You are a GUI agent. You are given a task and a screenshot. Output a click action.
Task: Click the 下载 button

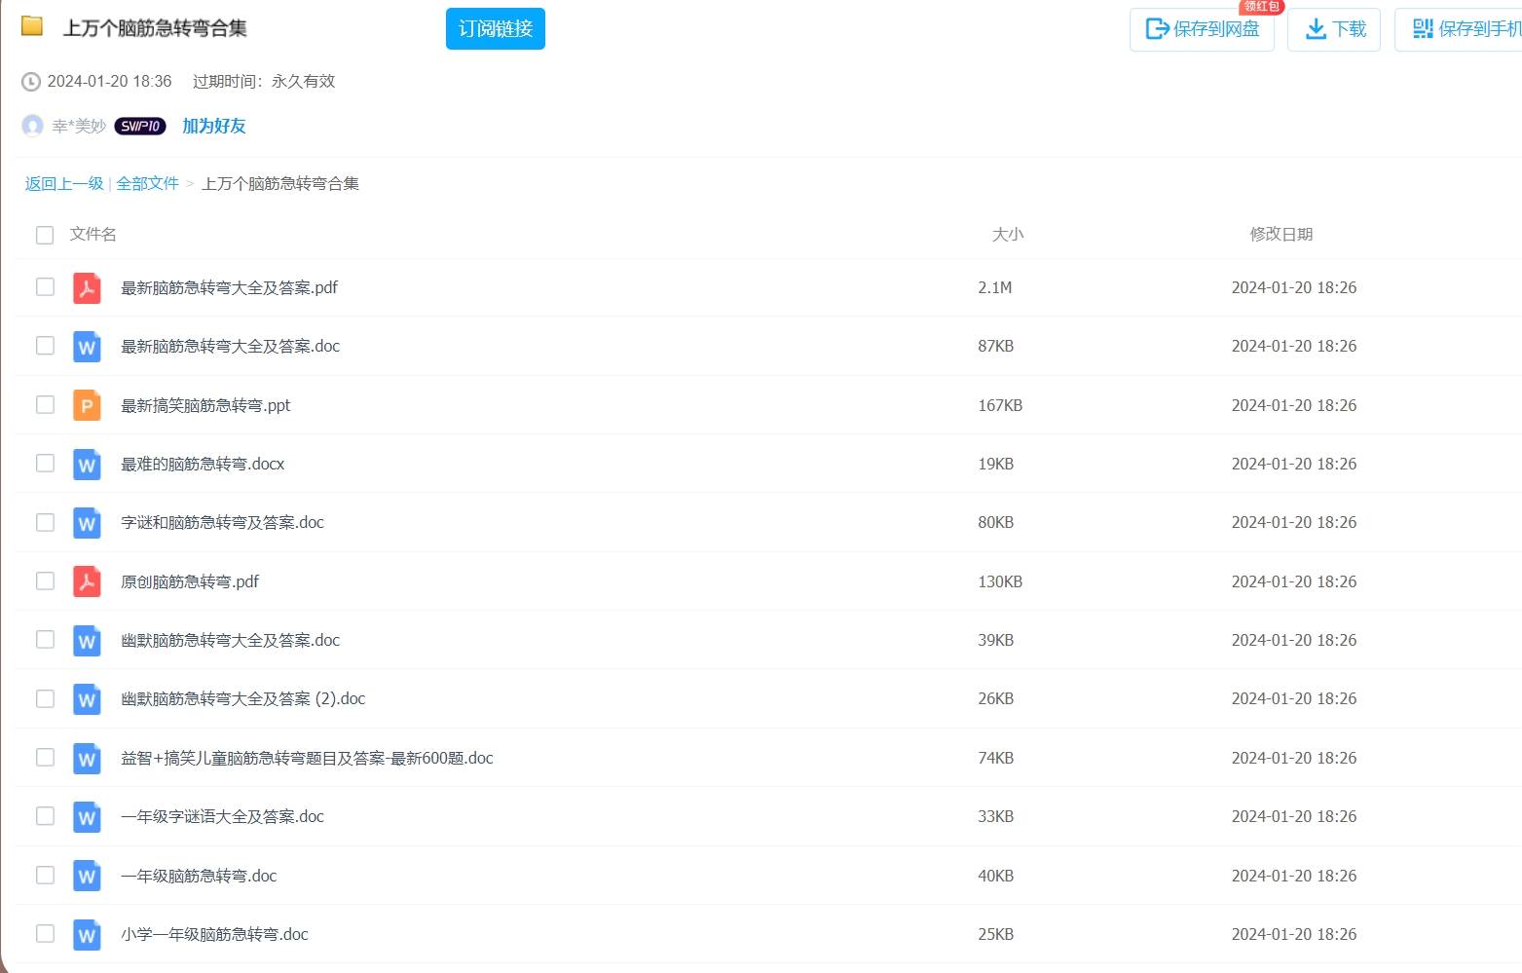click(1334, 29)
